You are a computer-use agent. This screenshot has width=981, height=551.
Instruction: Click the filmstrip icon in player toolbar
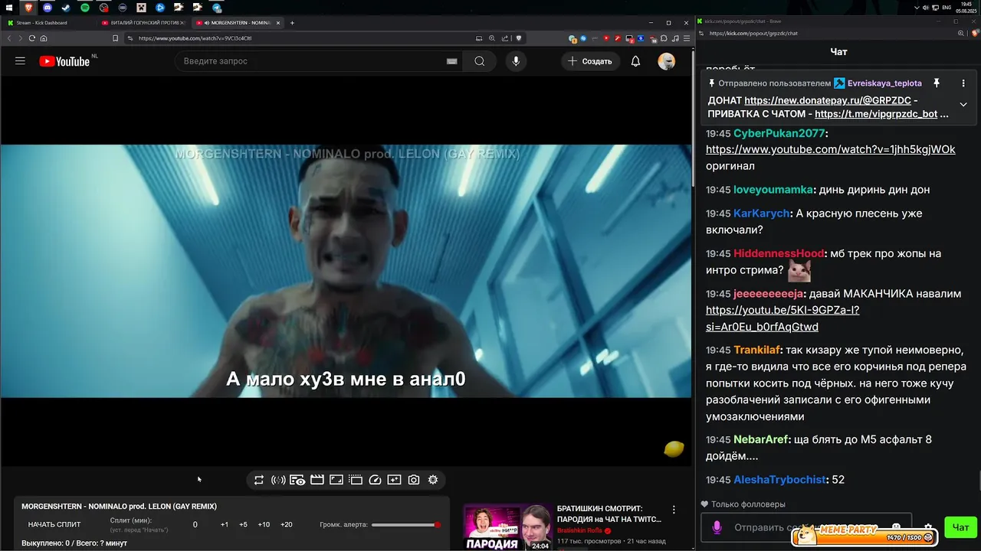point(356,480)
